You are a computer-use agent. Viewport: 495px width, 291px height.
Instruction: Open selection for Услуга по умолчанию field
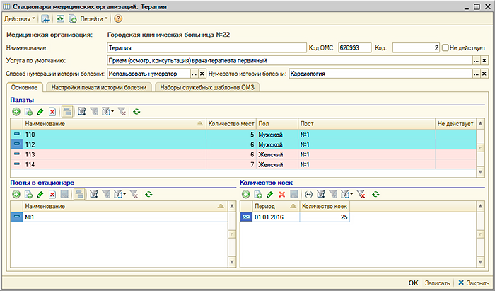point(476,61)
